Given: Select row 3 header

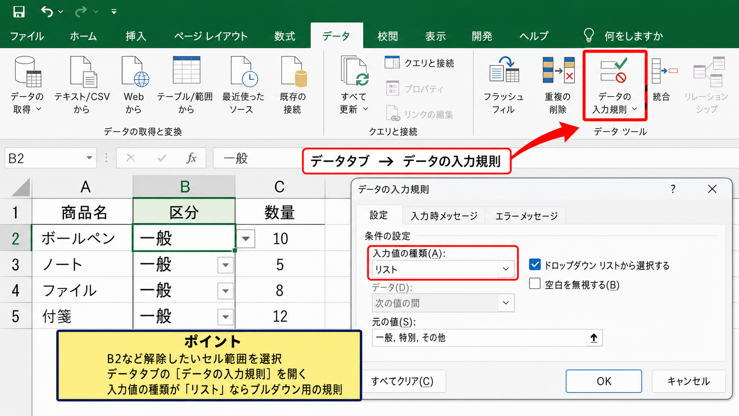Looking at the screenshot, I should pos(15,265).
